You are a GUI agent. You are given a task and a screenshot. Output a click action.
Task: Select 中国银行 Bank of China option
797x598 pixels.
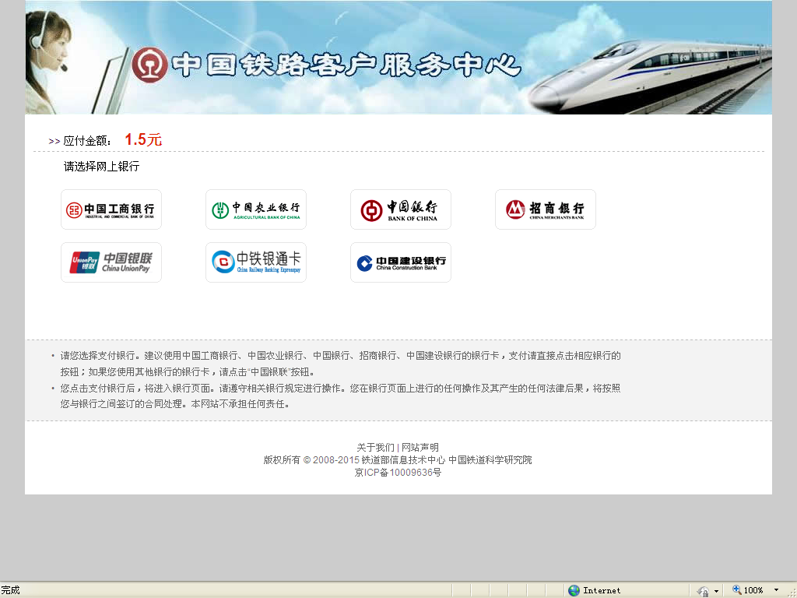pyautogui.click(x=401, y=209)
